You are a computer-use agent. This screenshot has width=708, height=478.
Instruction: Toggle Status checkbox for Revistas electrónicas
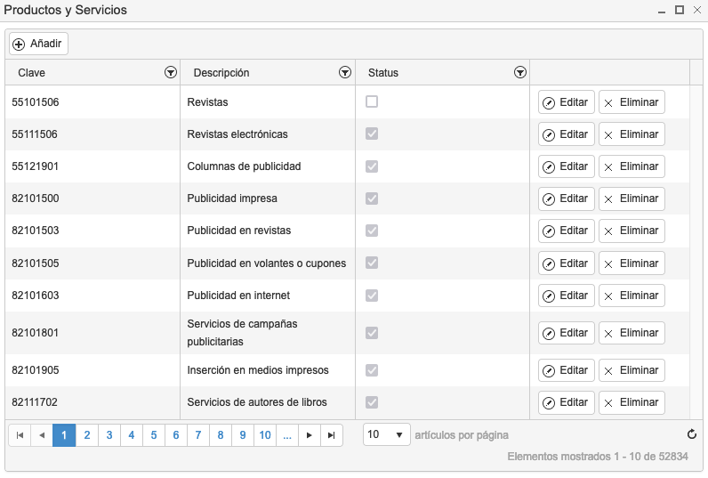[372, 134]
